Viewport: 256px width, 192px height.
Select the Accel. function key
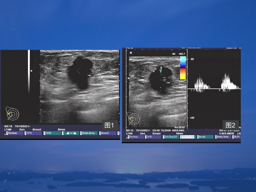205,137
